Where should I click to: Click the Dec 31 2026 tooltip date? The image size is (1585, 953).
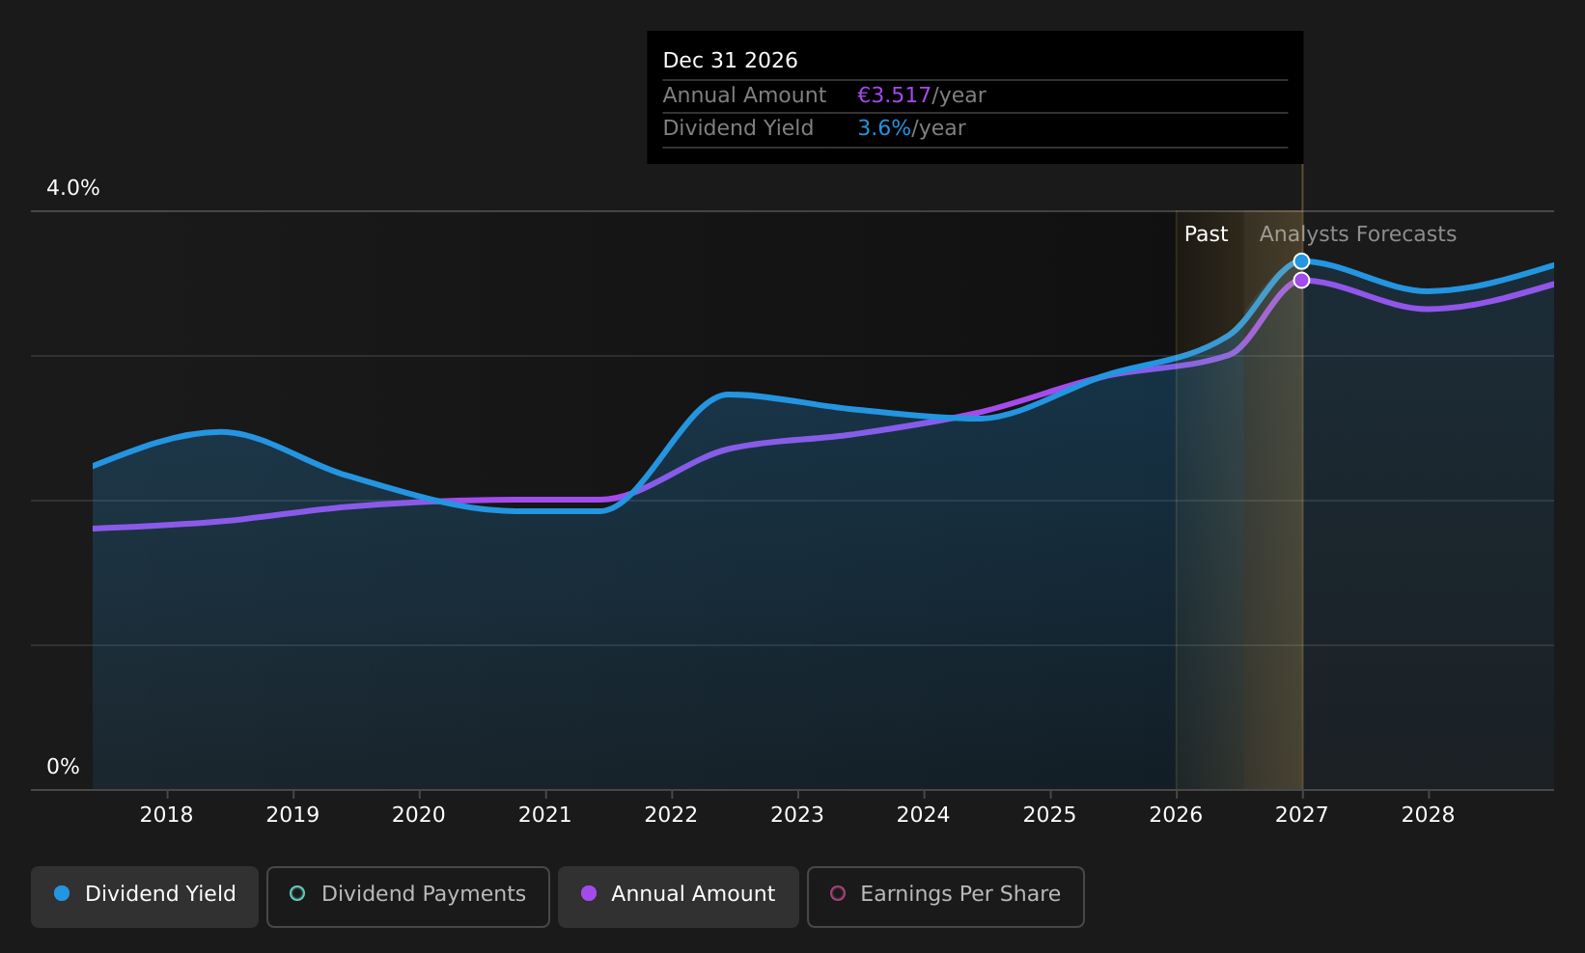tap(730, 61)
